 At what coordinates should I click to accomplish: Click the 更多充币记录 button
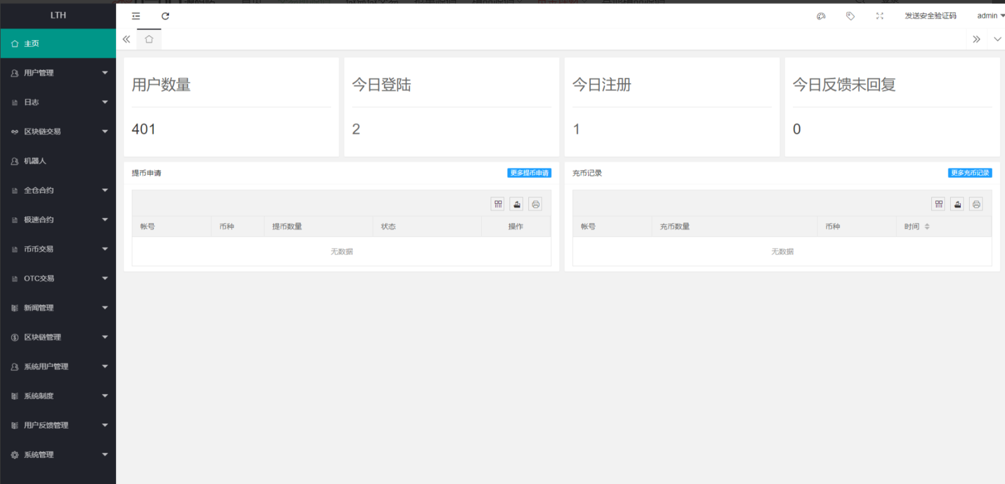click(x=970, y=173)
